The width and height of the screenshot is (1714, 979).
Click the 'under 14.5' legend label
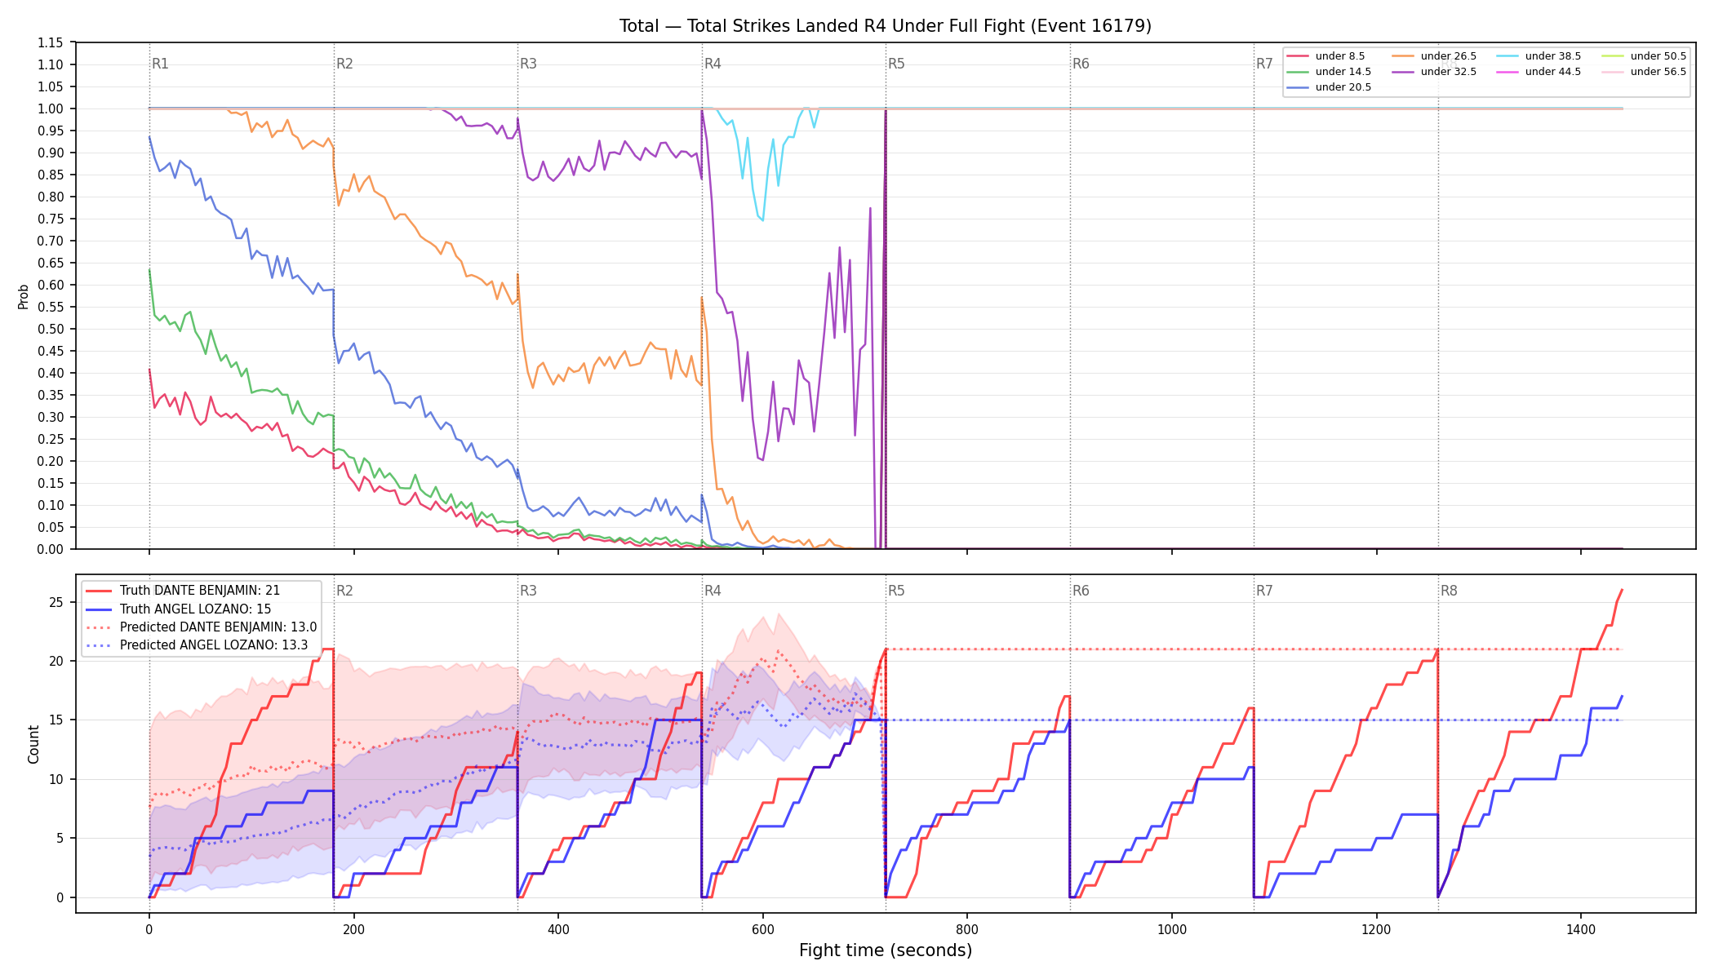pos(1343,72)
